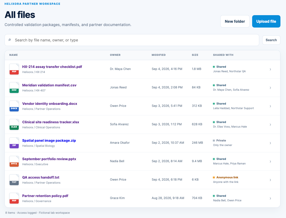Screen dimensions: 286x218
Task: Click the date Aug 28, 2026, 9:18 AM
Action: click(x=168, y=198)
